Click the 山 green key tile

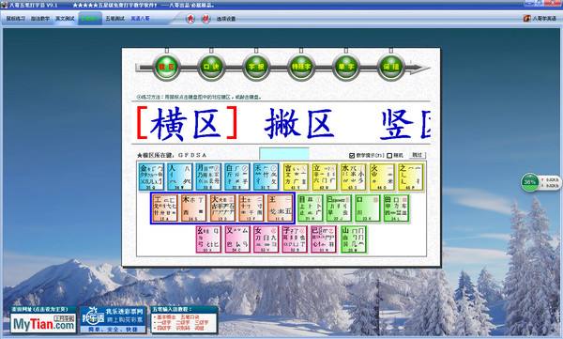[x=354, y=239]
